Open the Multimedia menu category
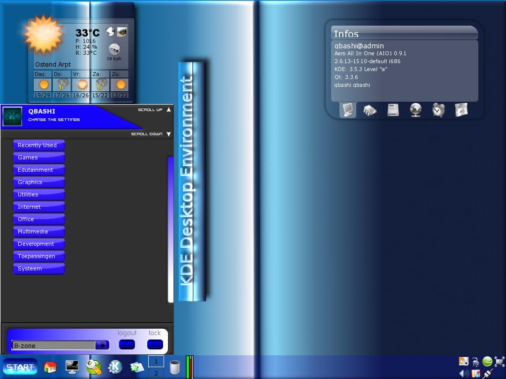Image resolution: width=506 pixels, height=379 pixels. coord(39,231)
